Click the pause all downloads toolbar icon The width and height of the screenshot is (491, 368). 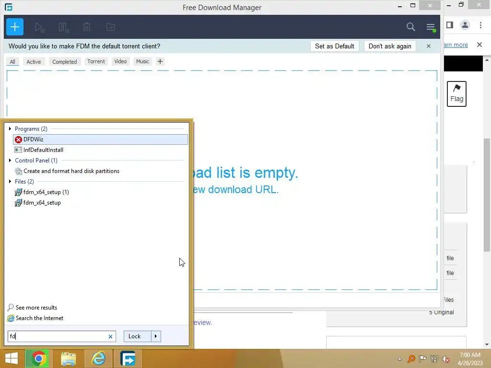(64, 27)
